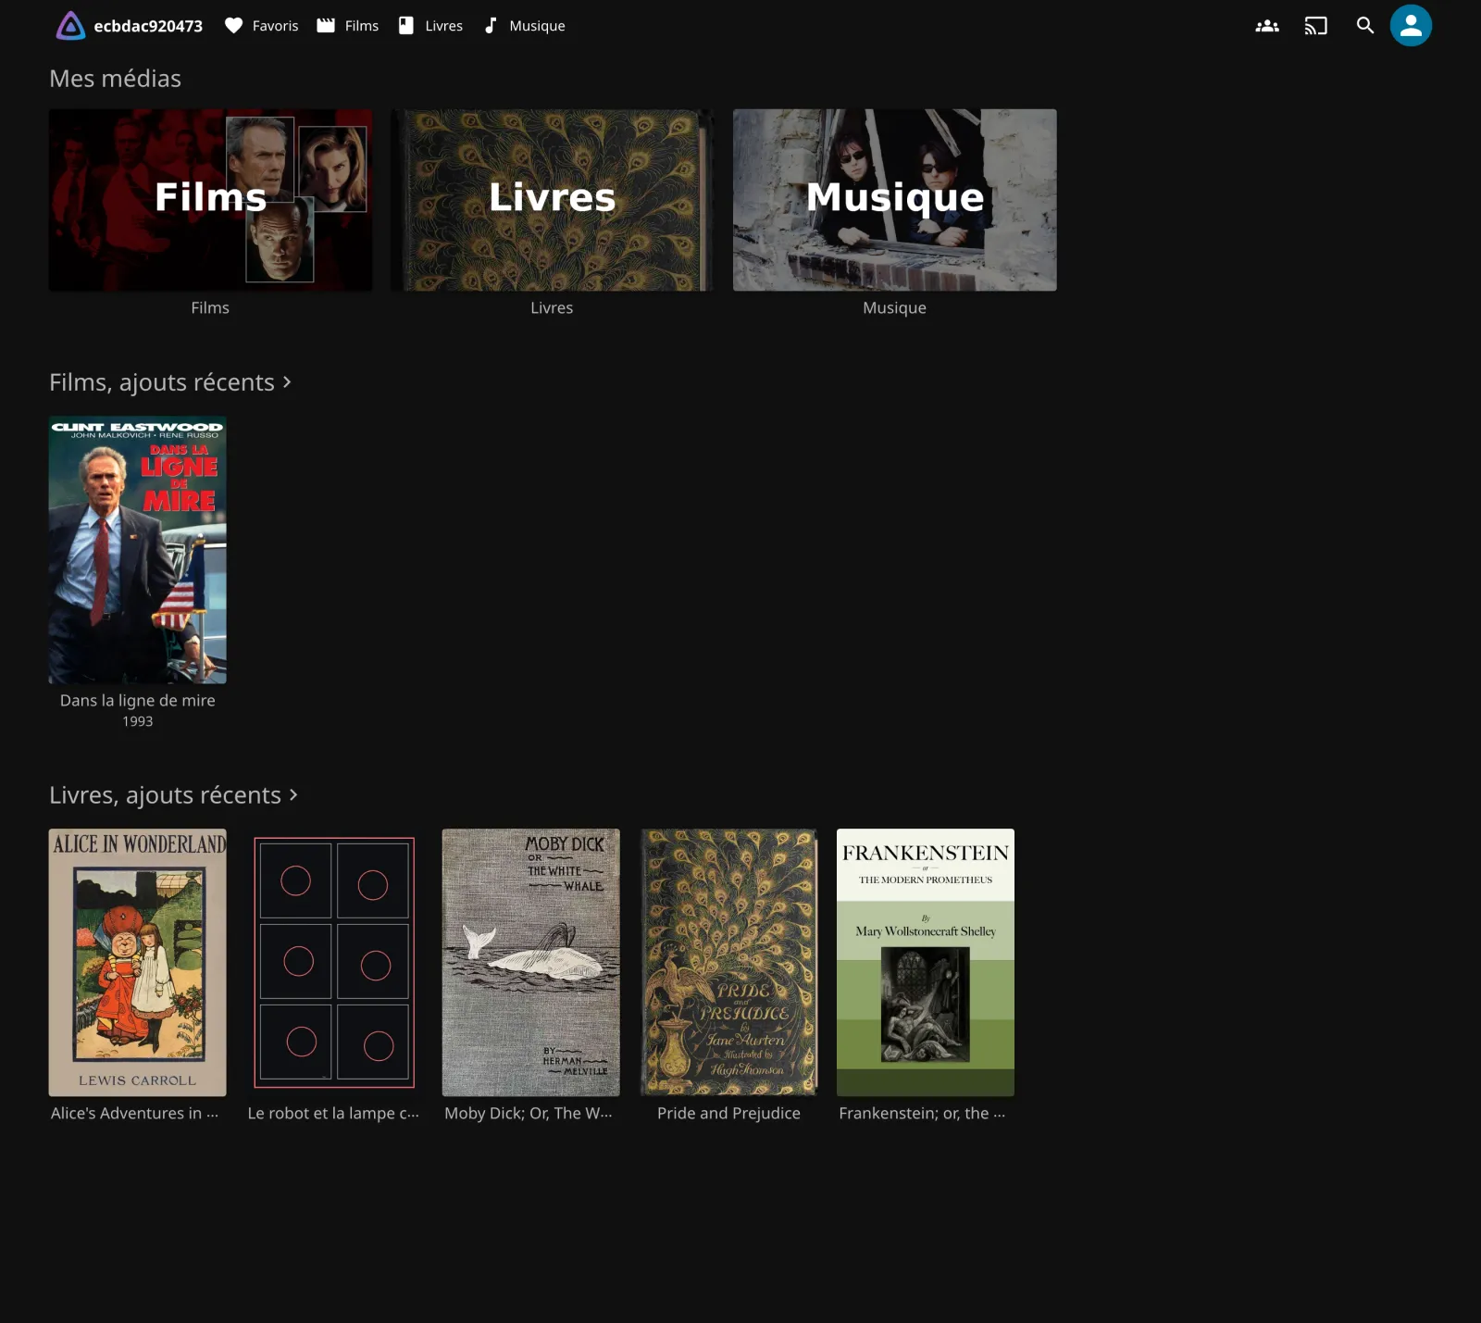Screen dimensions: 1481x1323
Task: Open the search magnifier icon
Action: [1365, 26]
